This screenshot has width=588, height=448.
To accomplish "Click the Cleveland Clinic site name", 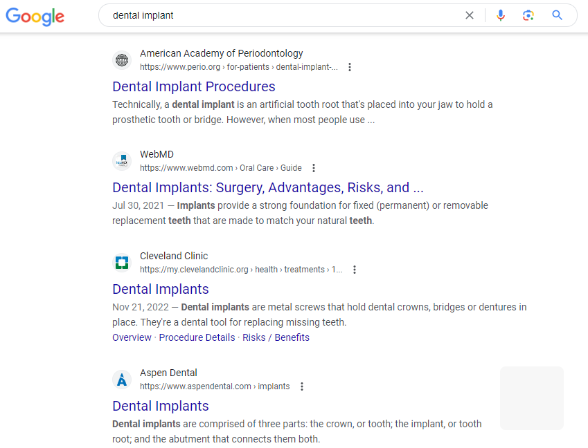I will (x=174, y=256).
